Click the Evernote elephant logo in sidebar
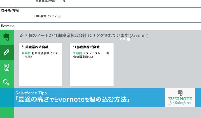Image resolution: width=201 pixels, height=118 pixels. tap(6, 37)
